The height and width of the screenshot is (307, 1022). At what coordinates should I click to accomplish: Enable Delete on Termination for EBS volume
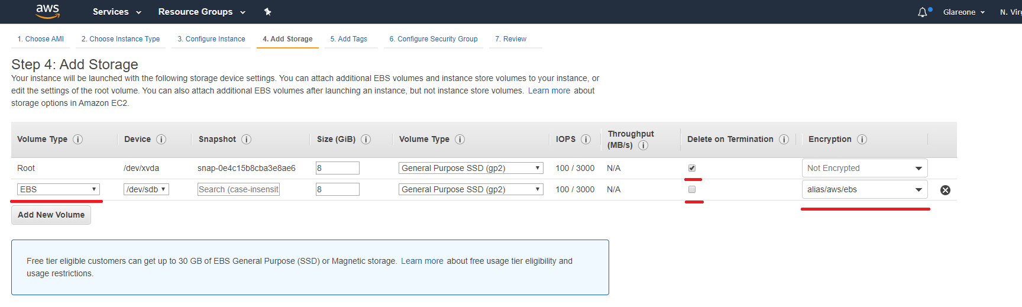pyautogui.click(x=691, y=189)
